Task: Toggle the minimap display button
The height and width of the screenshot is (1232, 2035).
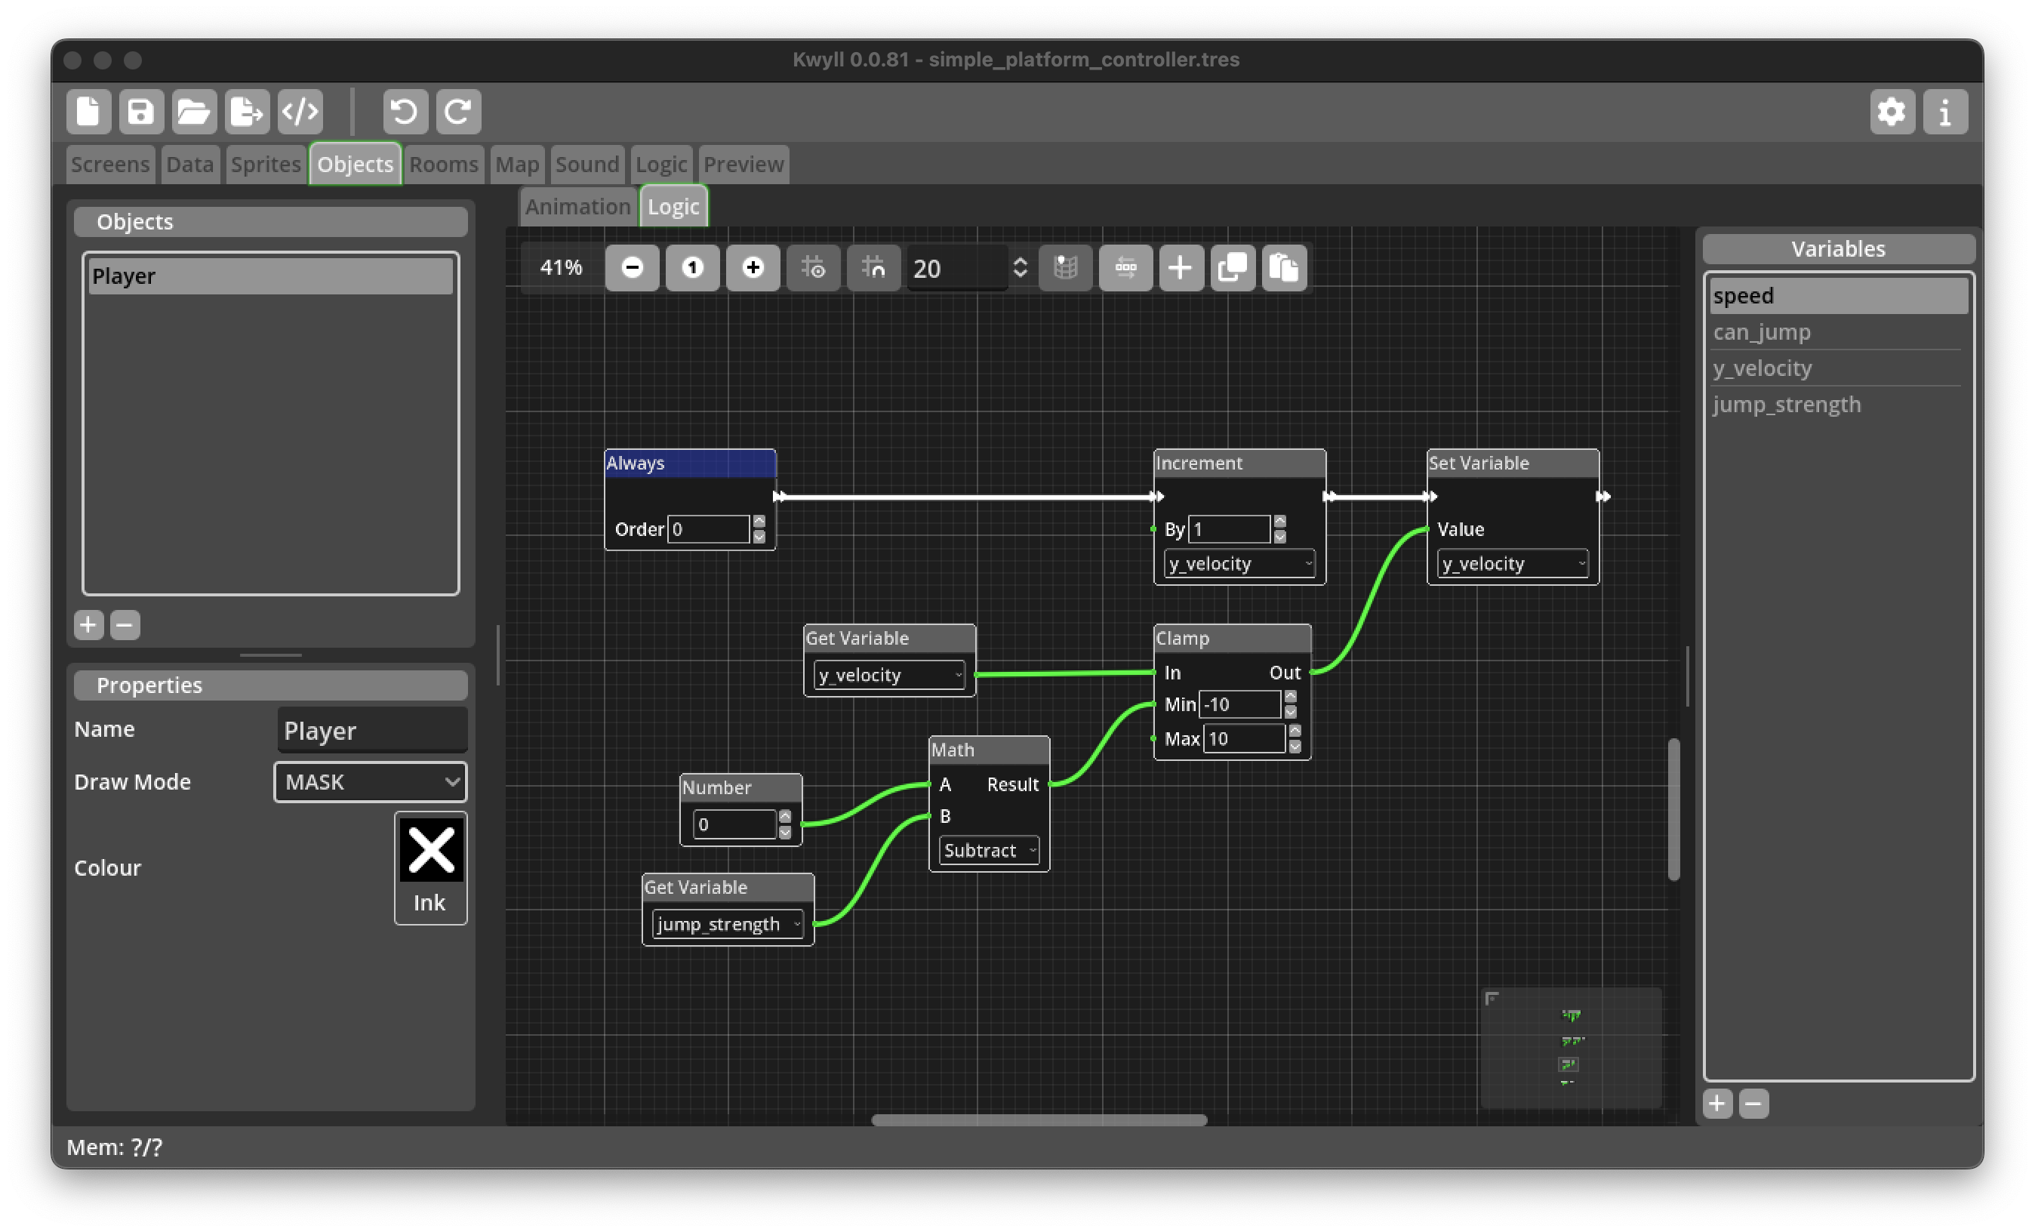Action: 1065,267
